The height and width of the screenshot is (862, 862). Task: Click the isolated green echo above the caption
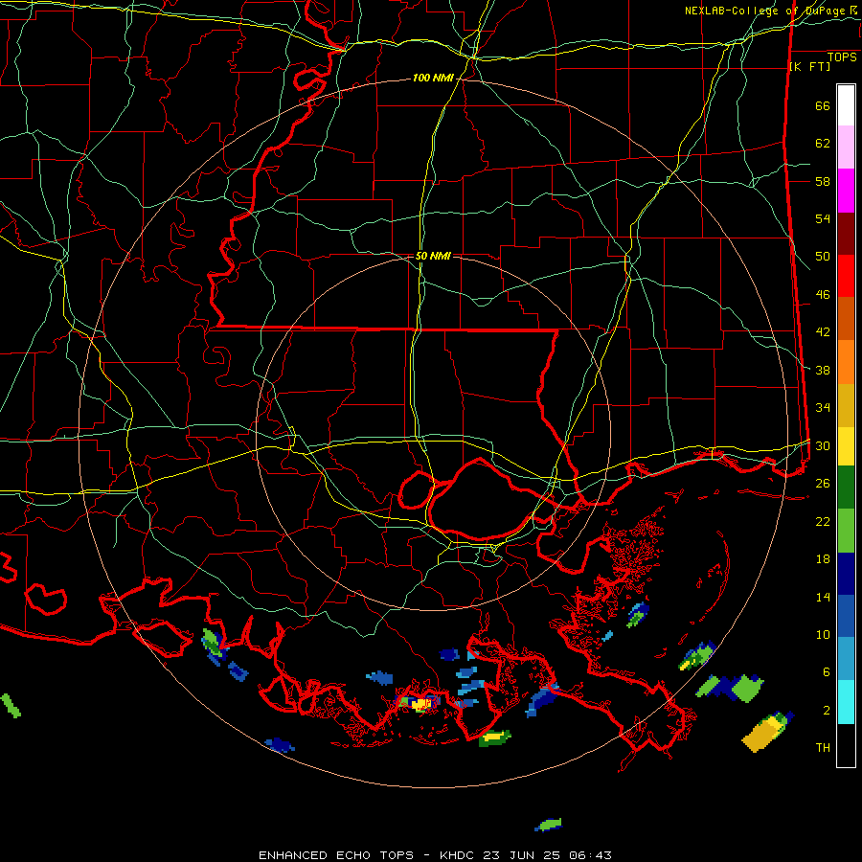click(x=548, y=825)
